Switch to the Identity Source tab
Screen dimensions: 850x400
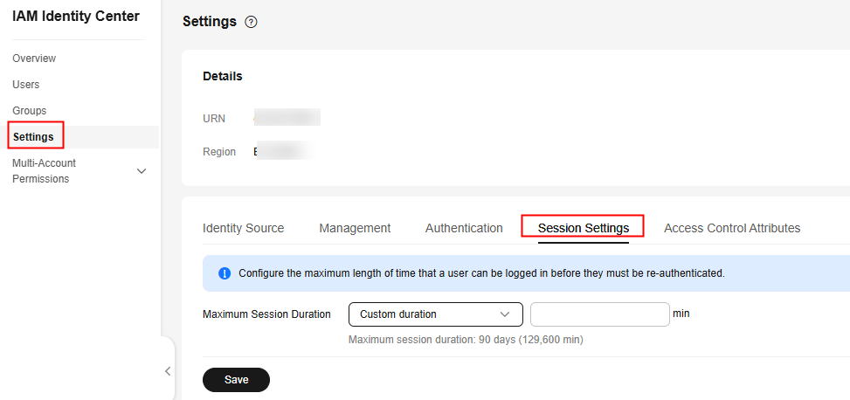[244, 228]
